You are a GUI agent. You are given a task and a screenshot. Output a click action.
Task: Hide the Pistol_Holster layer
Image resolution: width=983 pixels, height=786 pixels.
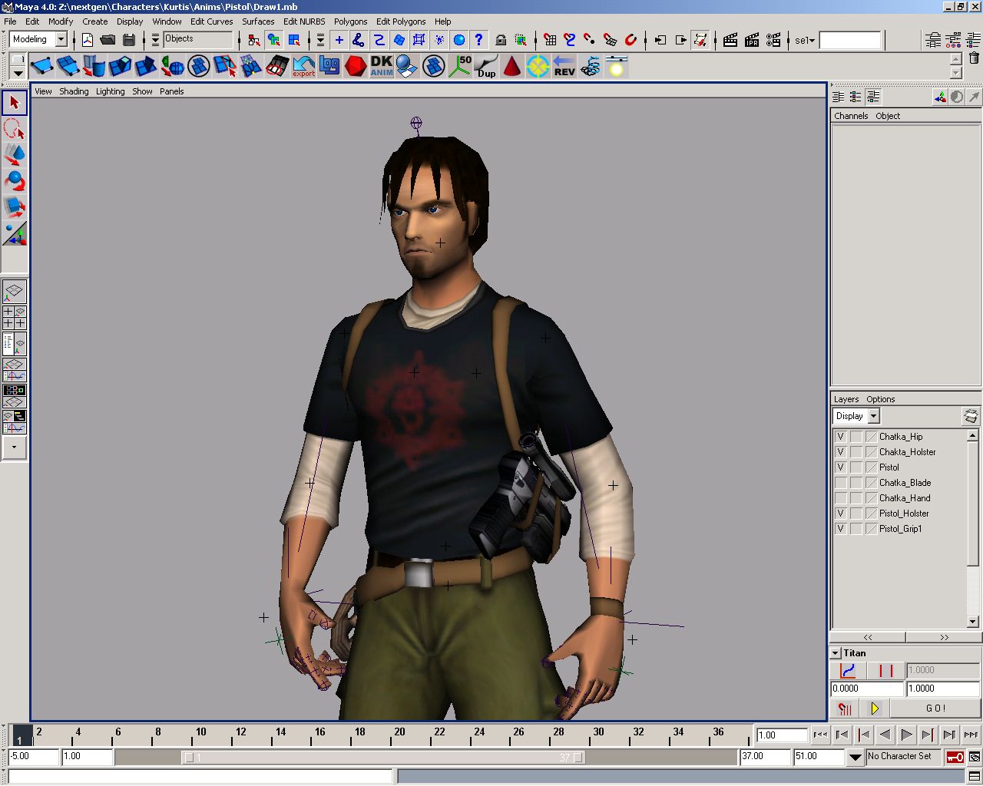[x=841, y=514]
